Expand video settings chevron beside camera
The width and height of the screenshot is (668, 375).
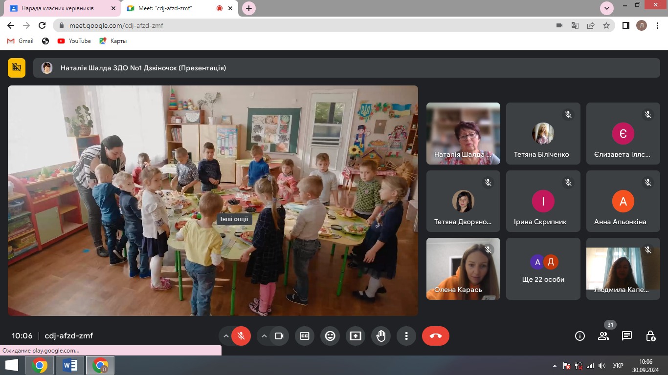(265, 336)
